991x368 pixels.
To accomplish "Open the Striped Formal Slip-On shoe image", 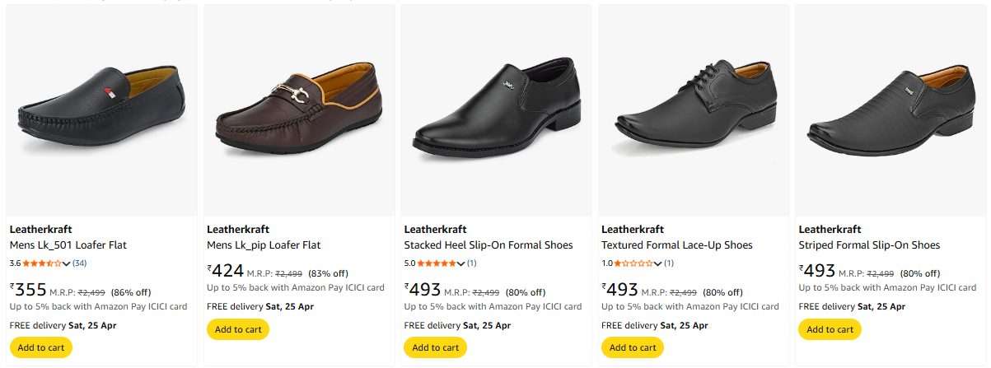I will coord(890,110).
